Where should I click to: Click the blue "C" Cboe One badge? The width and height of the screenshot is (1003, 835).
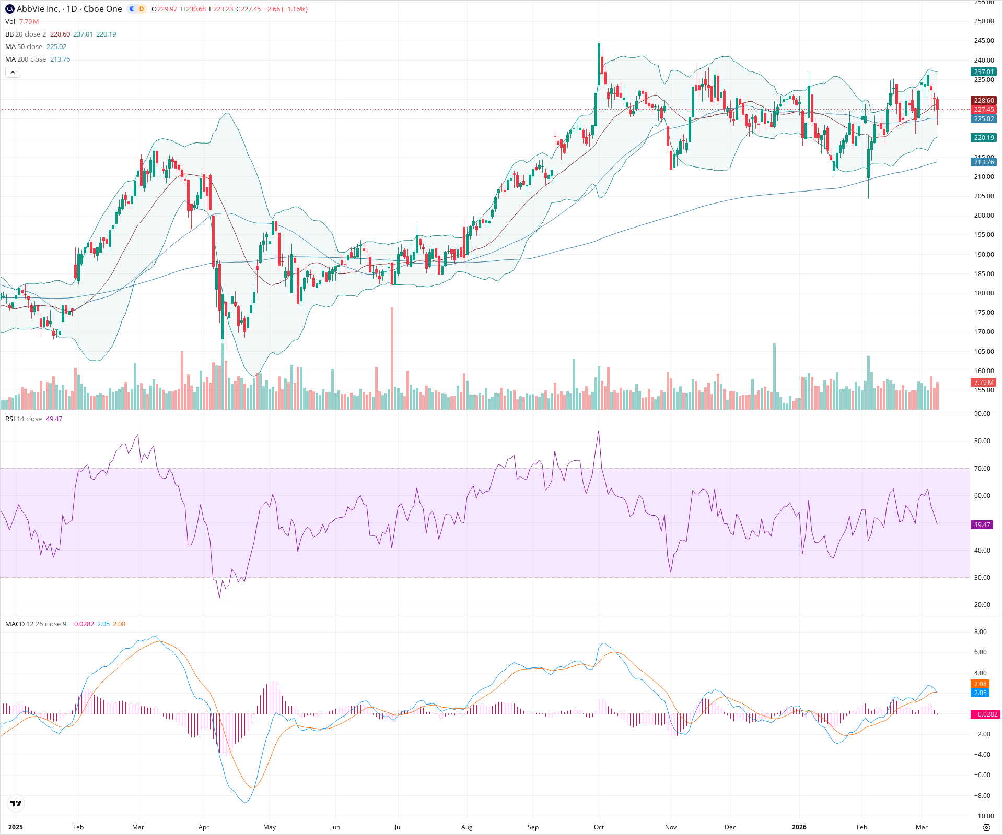(x=132, y=9)
